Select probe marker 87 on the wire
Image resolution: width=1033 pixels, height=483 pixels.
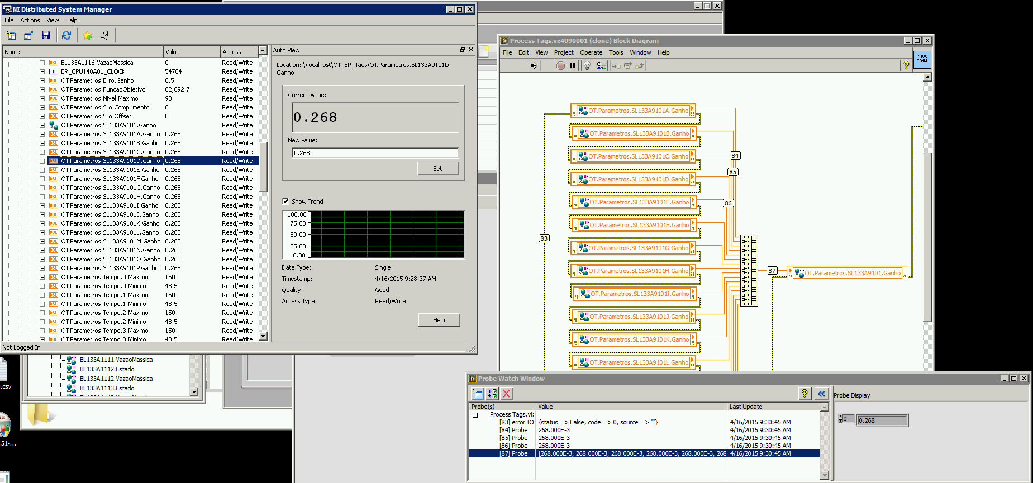pyautogui.click(x=772, y=271)
